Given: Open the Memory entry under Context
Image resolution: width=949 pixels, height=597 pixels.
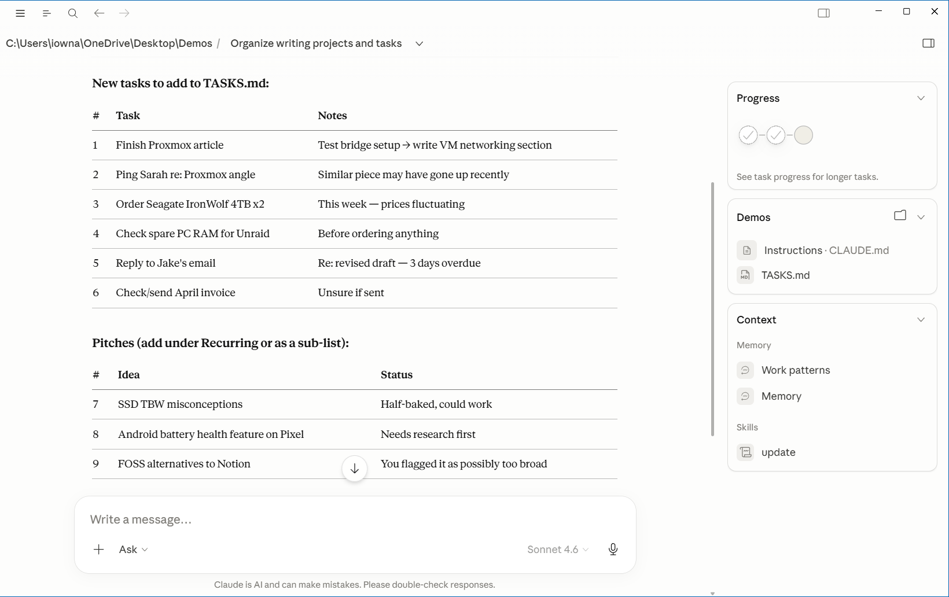Looking at the screenshot, I should [781, 396].
